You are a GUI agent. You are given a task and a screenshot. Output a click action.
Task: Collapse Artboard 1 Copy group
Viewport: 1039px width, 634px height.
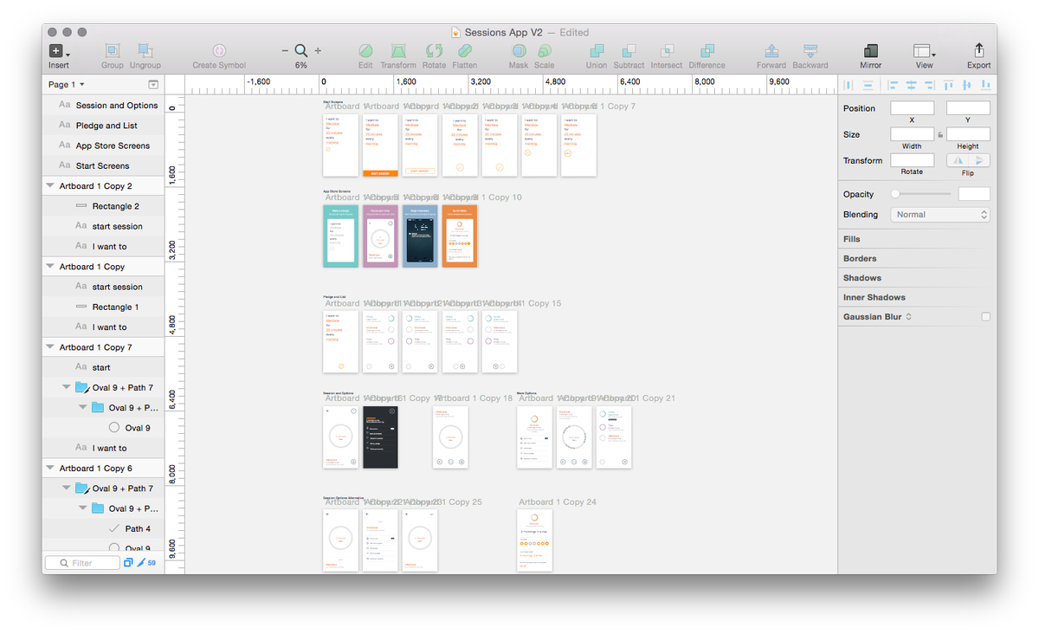coord(50,267)
